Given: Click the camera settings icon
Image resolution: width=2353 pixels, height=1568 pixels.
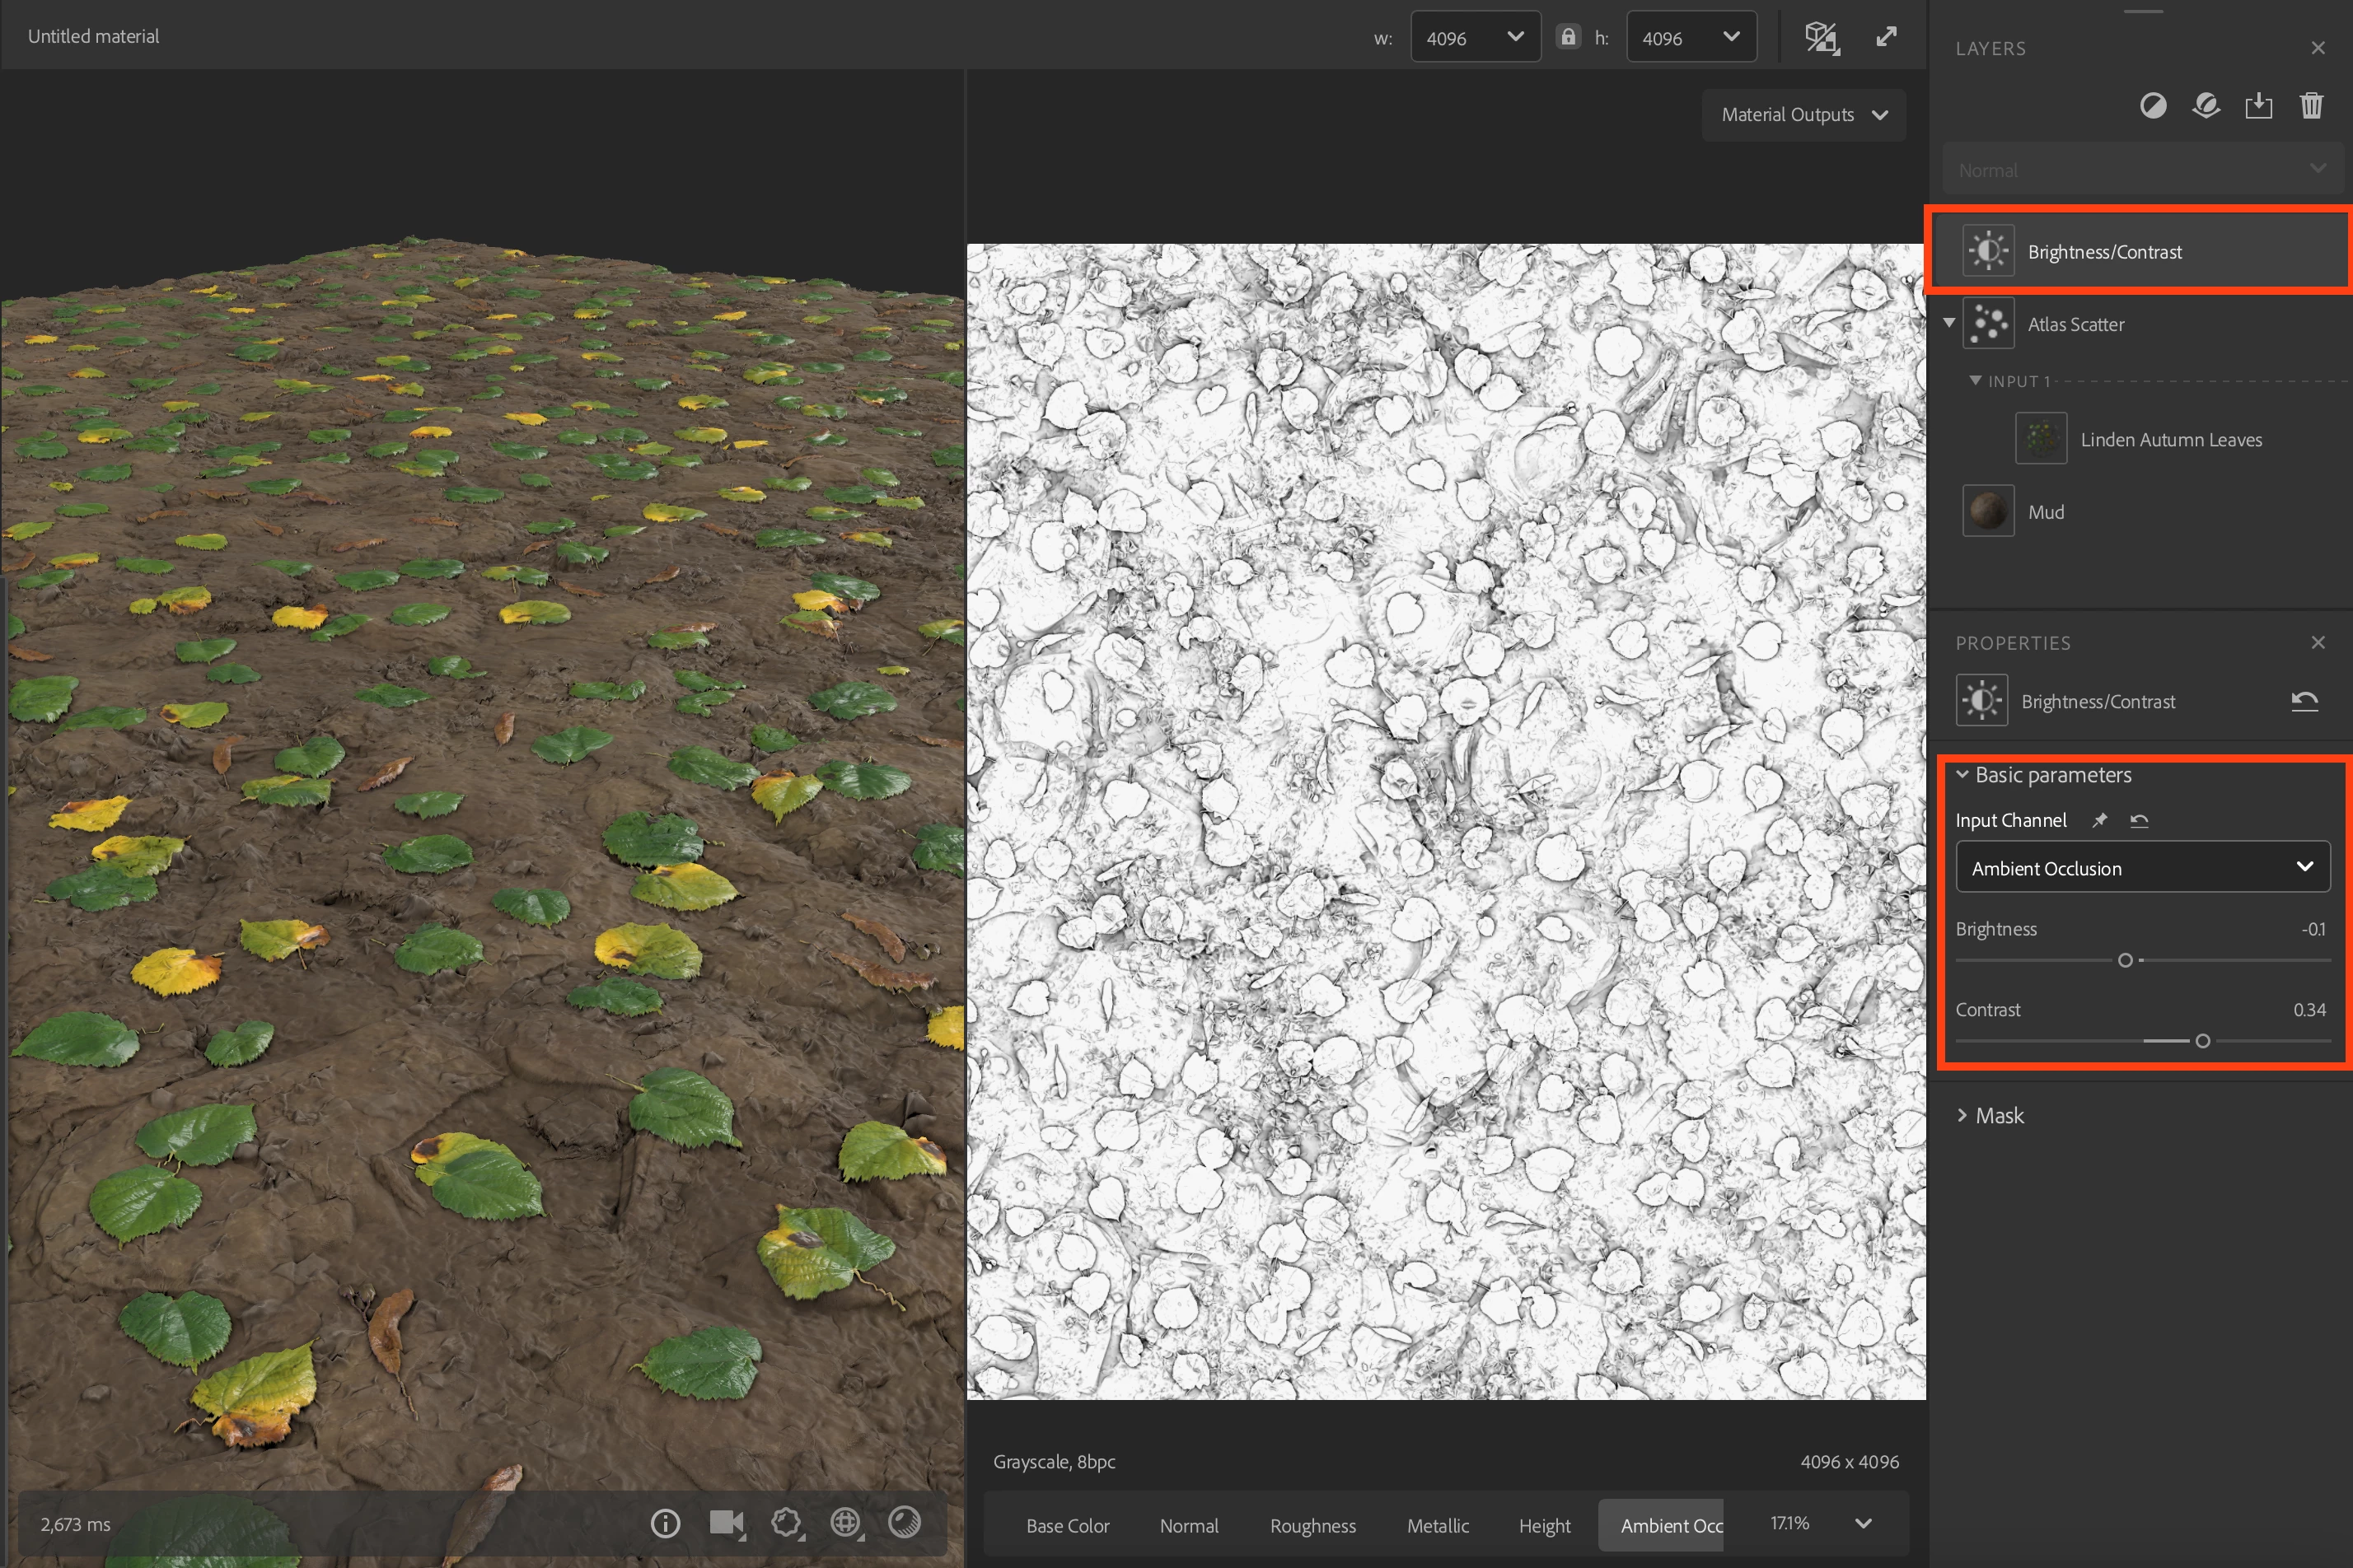Looking at the screenshot, I should 727,1523.
